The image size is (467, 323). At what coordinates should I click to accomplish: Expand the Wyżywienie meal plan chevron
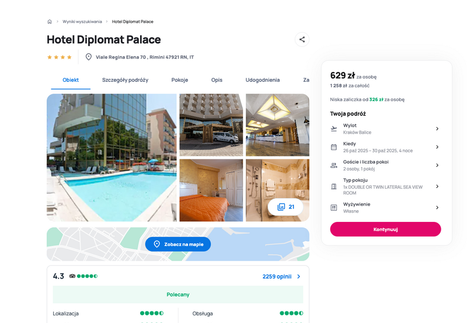coord(437,208)
